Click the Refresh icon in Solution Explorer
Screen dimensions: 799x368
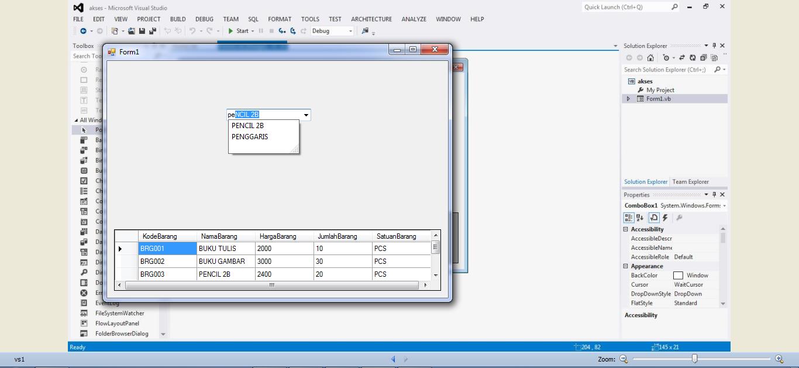point(693,58)
